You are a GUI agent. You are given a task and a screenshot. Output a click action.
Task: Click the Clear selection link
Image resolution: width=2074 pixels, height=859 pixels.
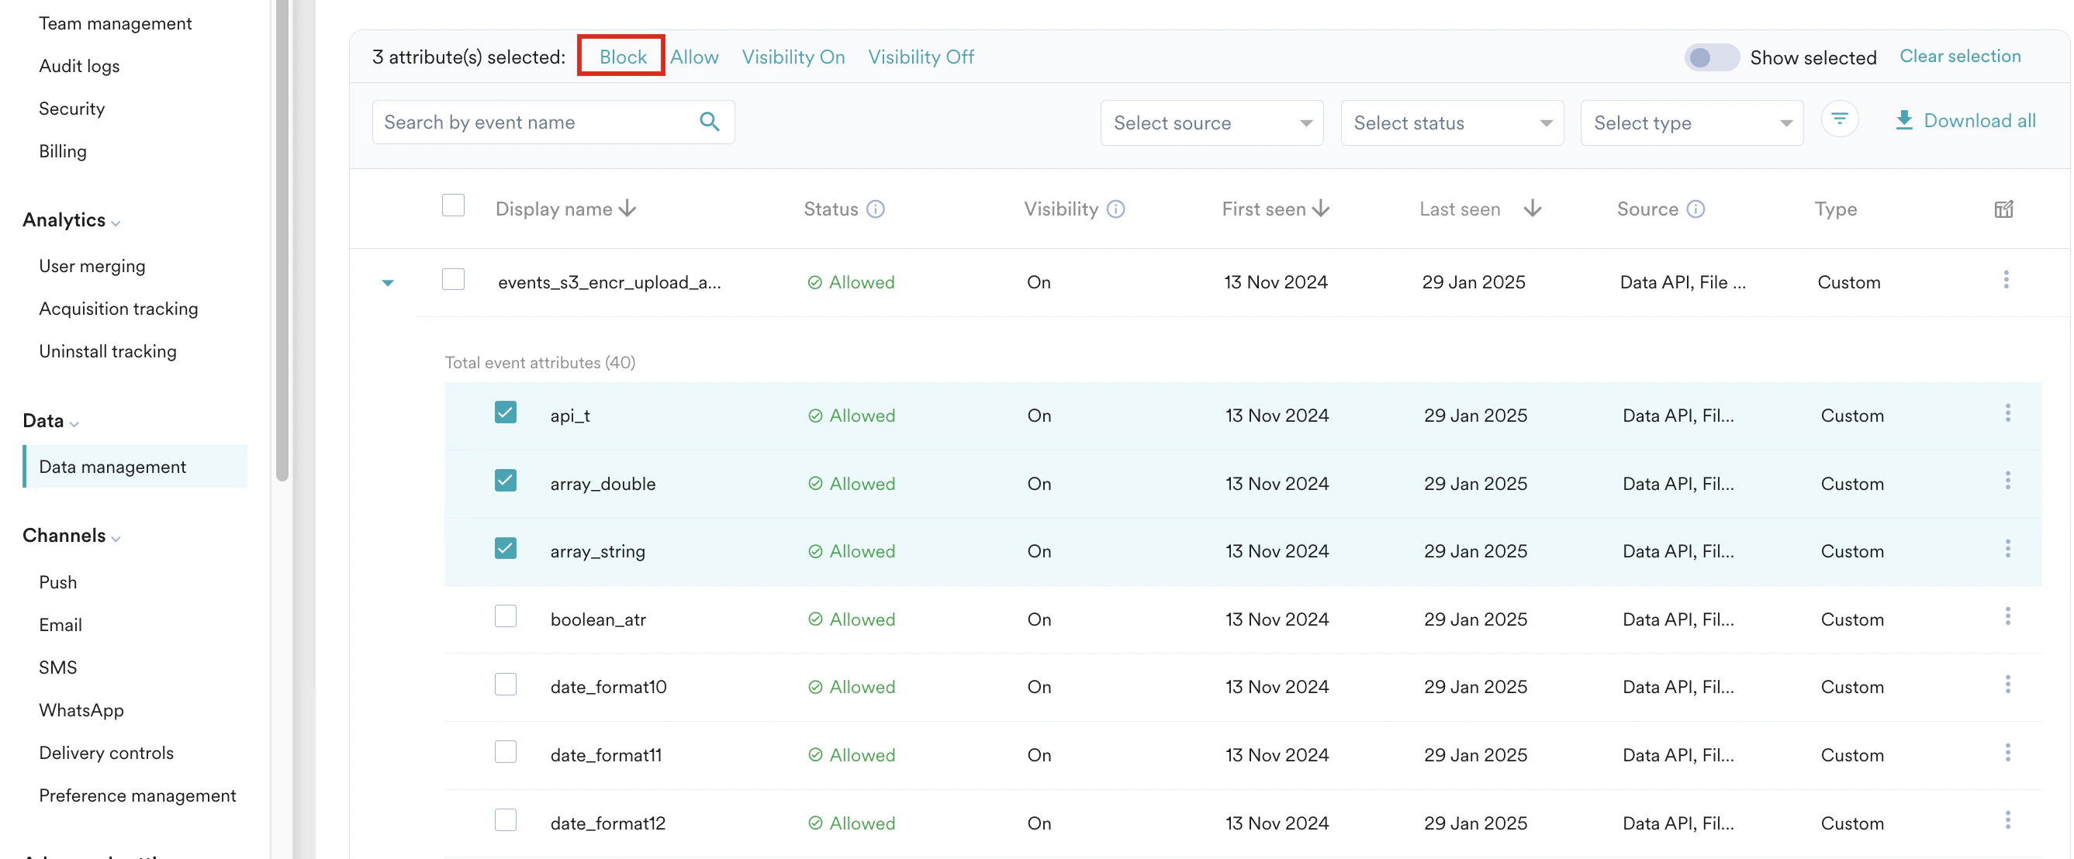tap(1959, 57)
